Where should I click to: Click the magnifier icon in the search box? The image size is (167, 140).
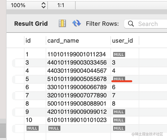pos(131,24)
